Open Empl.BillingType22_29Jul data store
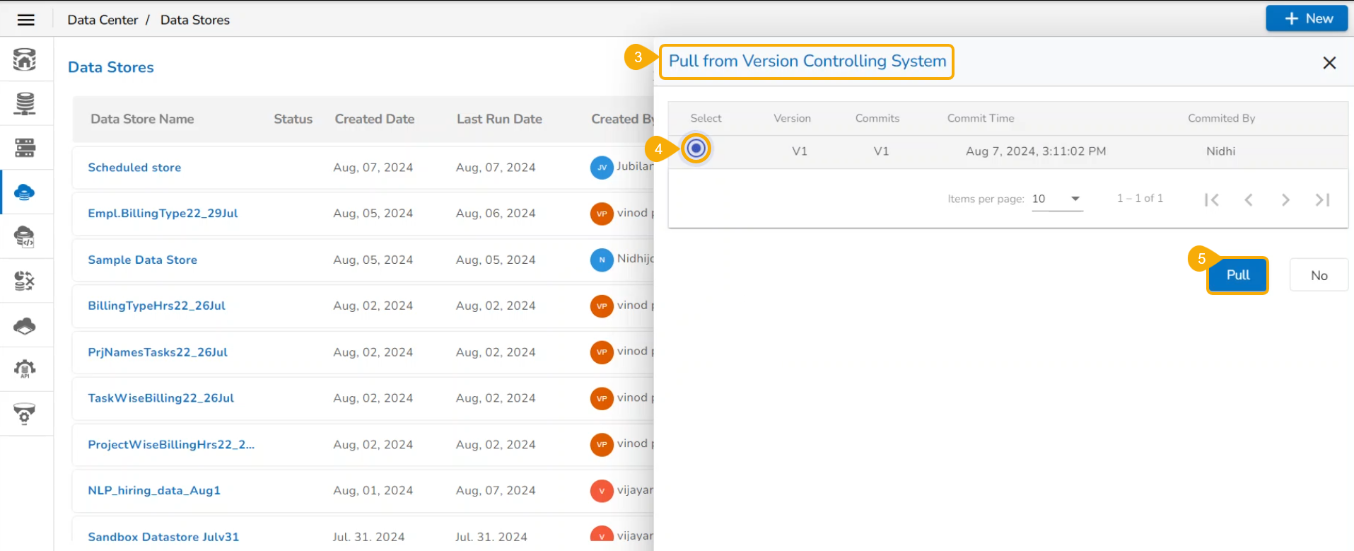 tap(163, 214)
